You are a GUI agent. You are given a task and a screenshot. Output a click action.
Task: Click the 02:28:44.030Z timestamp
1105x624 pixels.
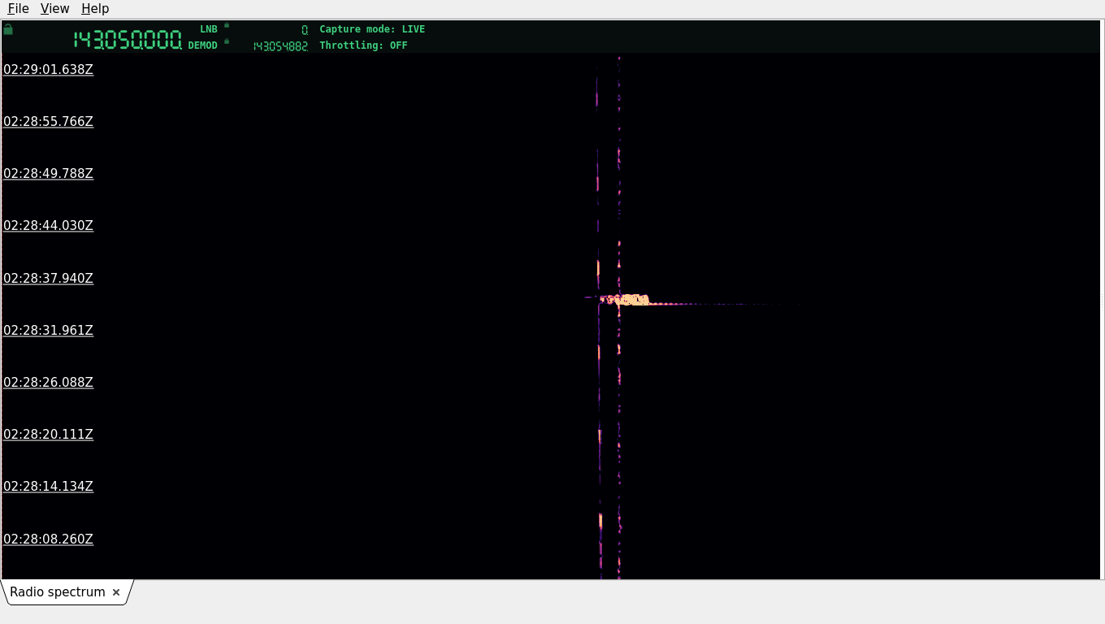point(49,226)
